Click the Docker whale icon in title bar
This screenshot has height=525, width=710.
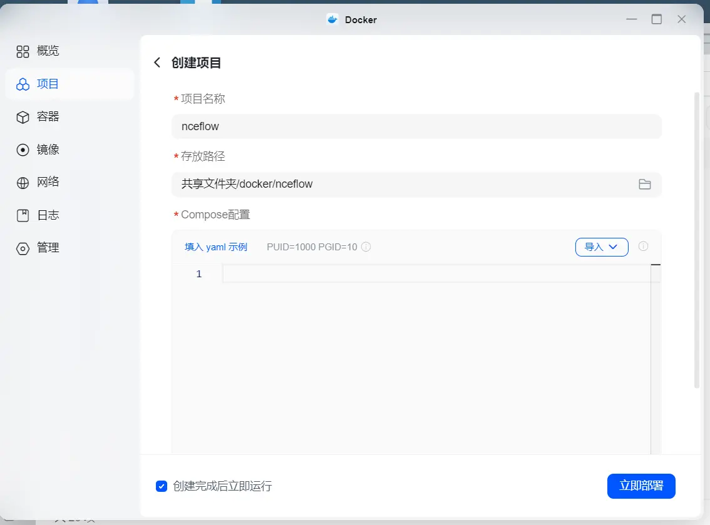coord(332,19)
